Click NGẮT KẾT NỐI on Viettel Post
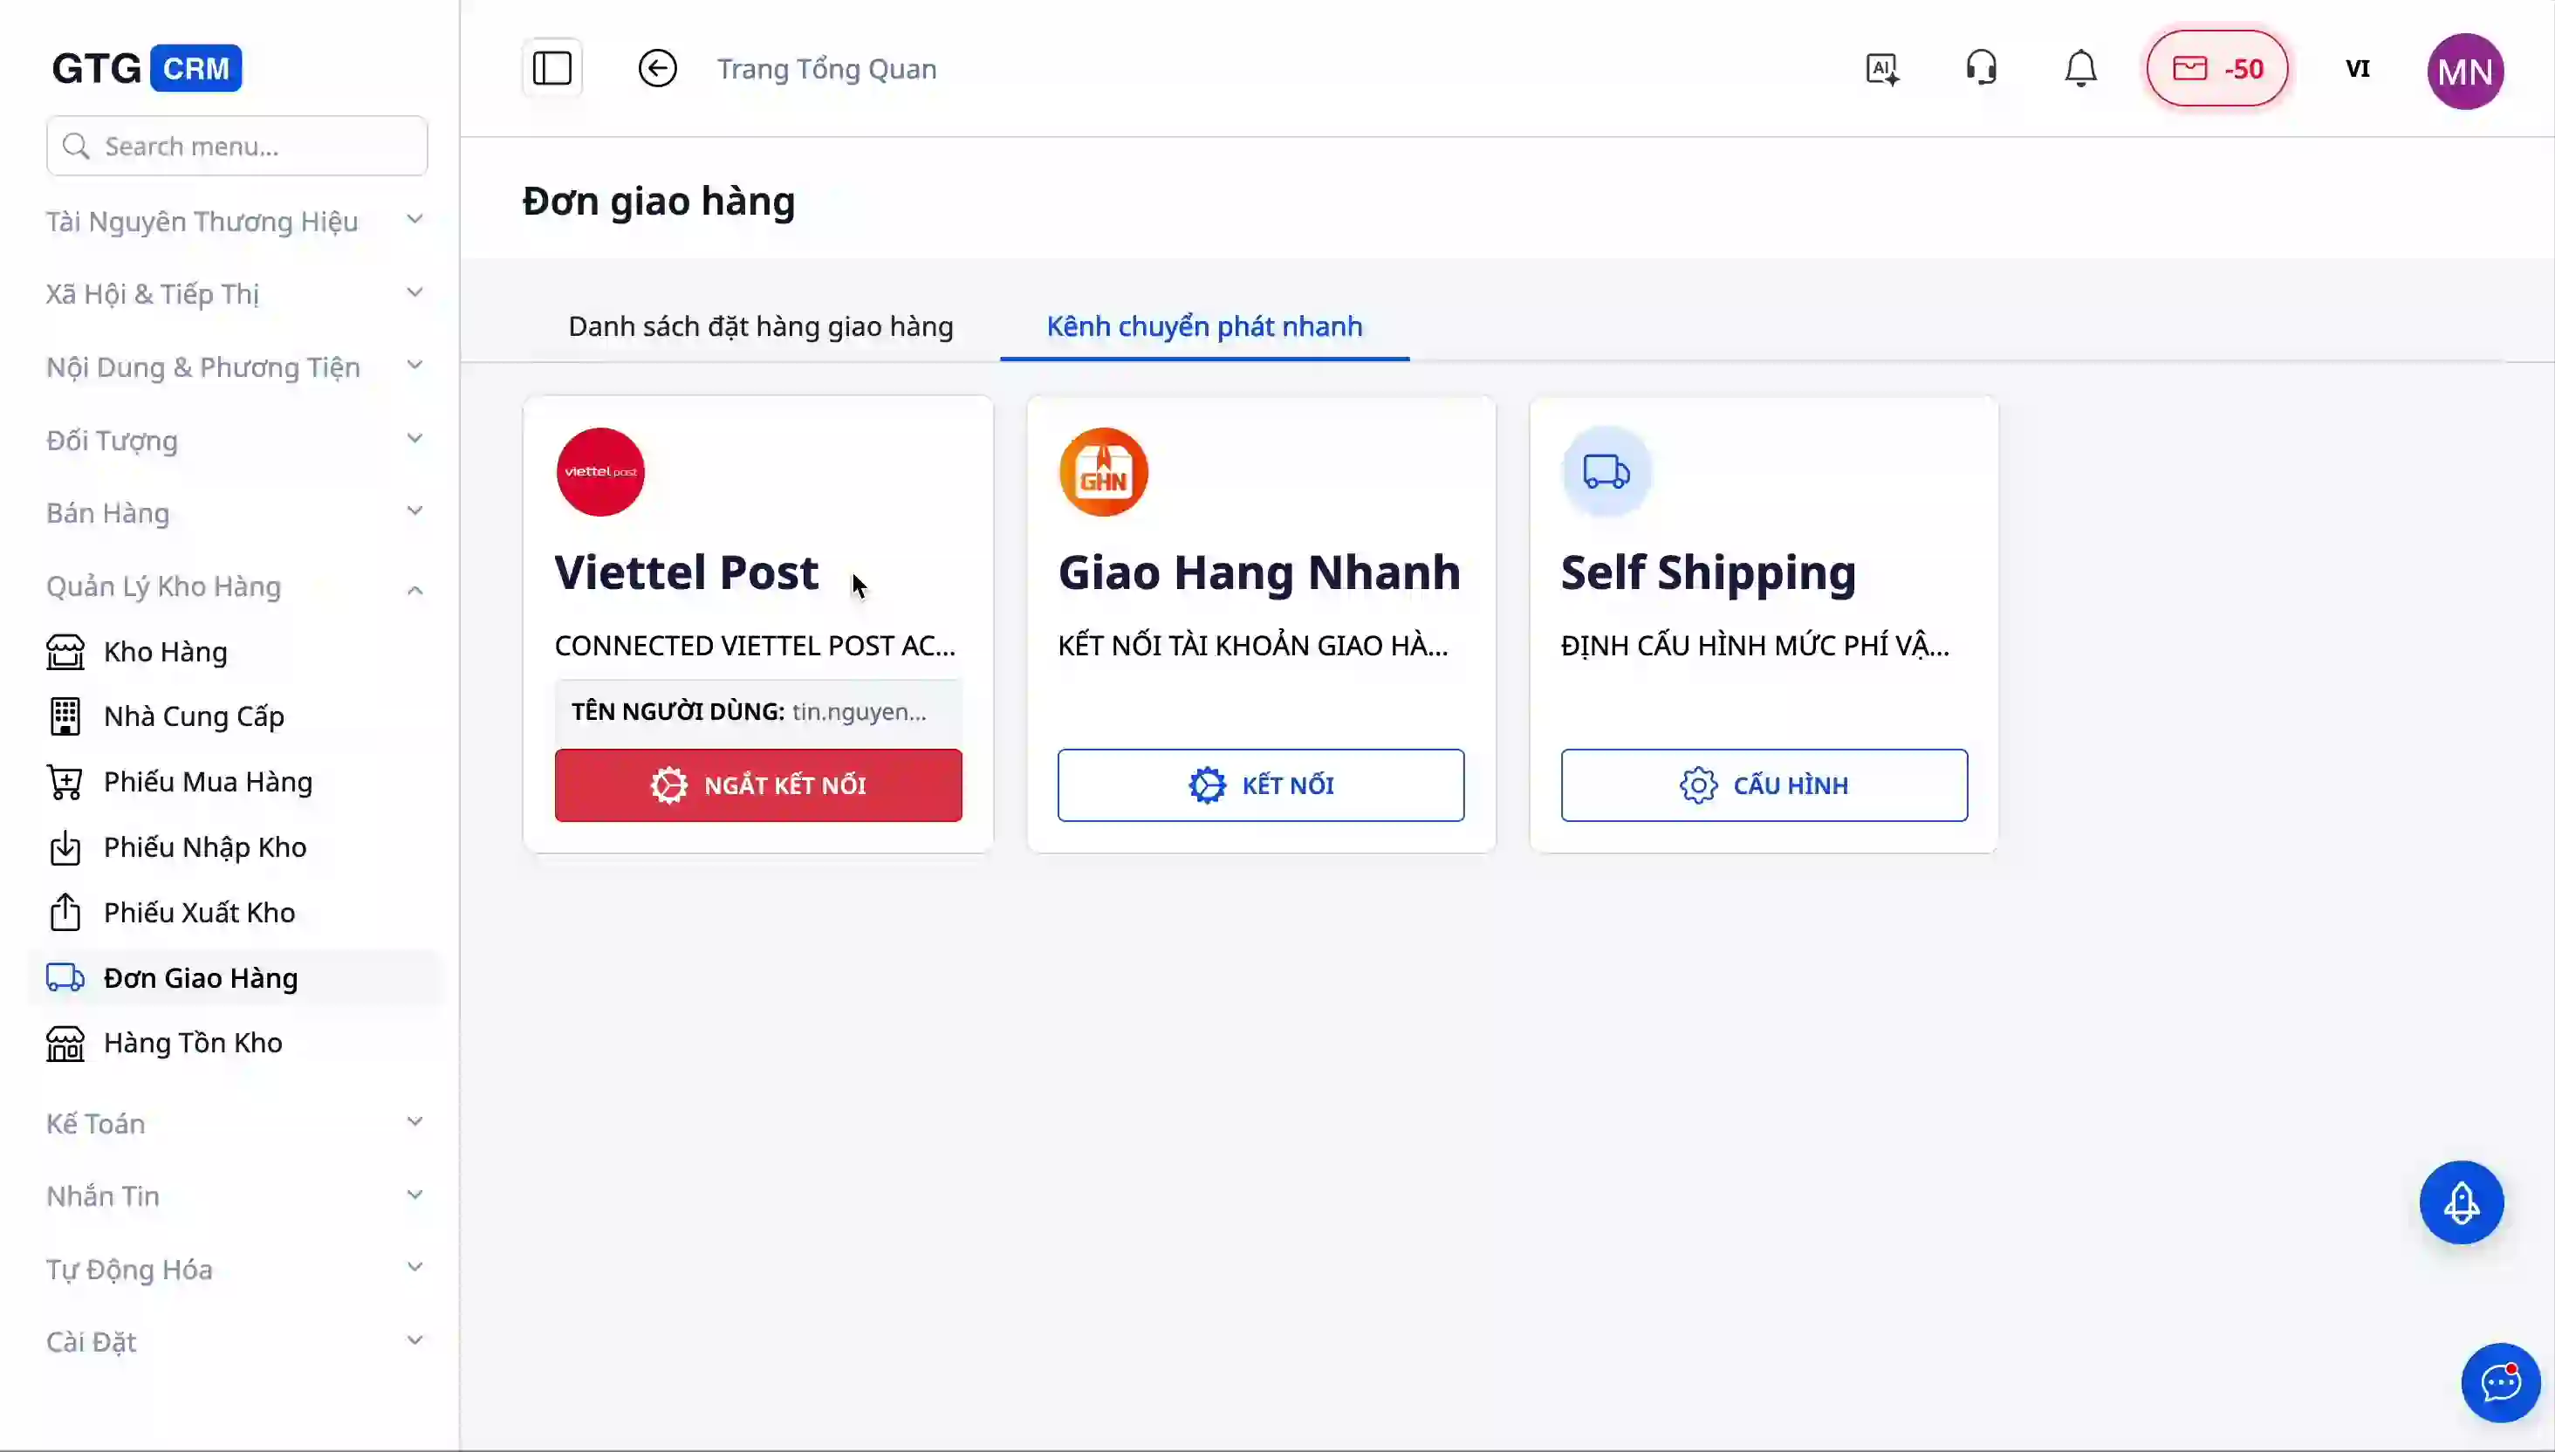This screenshot has height=1452, width=2555. pos(758,784)
